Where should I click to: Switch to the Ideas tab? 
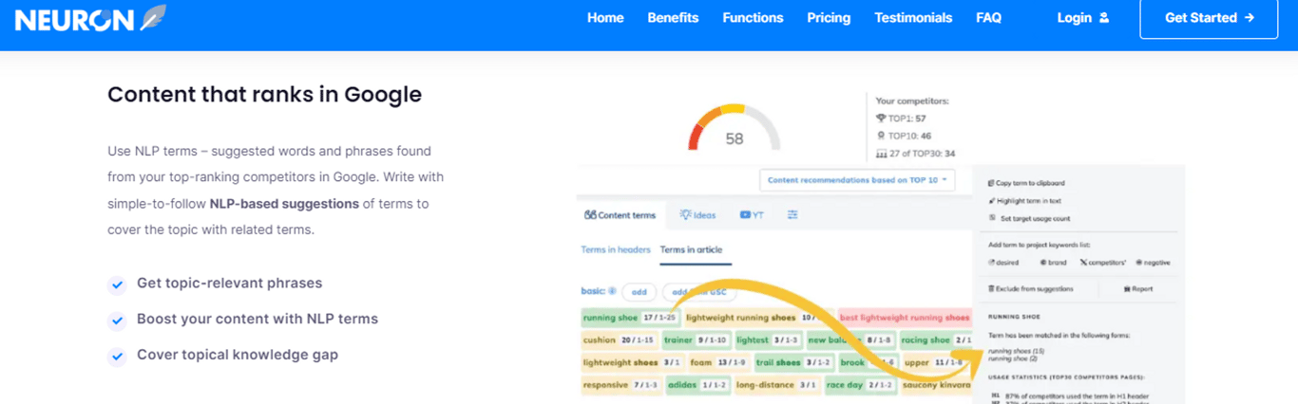point(698,215)
